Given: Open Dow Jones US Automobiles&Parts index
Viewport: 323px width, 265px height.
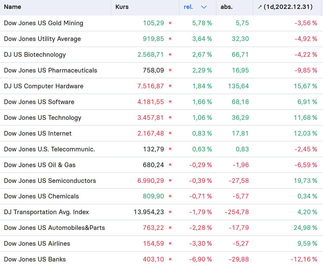Looking at the screenshot, I should (x=54, y=228).
